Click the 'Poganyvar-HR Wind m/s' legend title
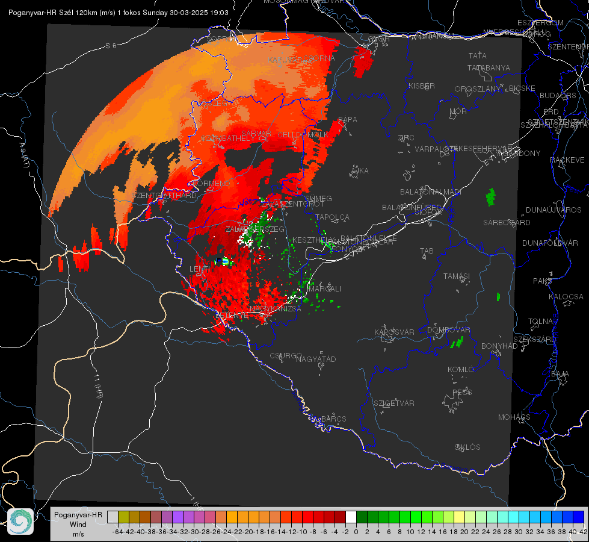 [78, 525]
